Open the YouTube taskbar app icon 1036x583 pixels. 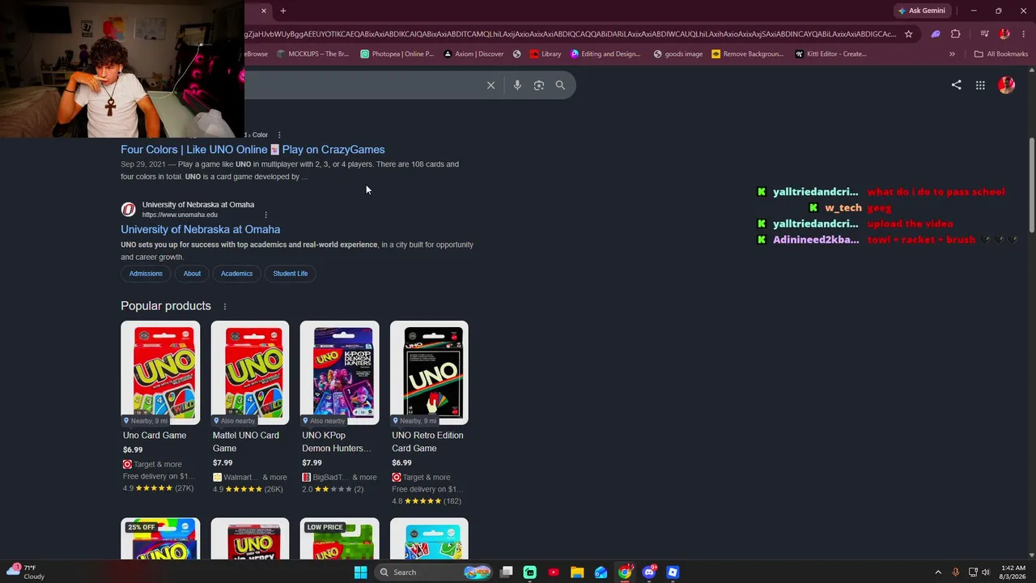[554, 572]
